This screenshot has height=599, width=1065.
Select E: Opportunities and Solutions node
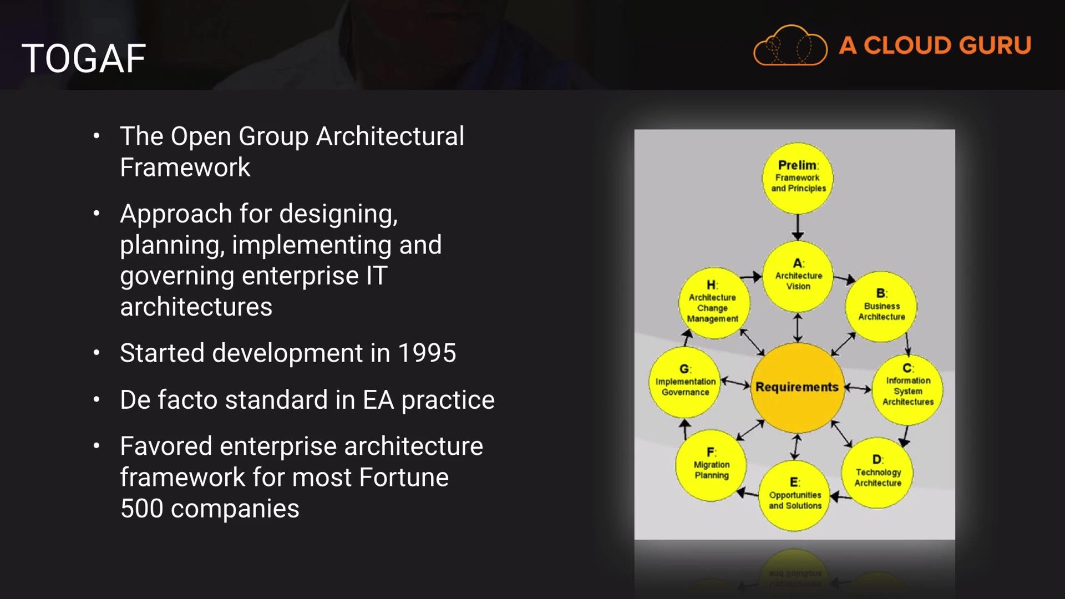(x=794, y=495)
